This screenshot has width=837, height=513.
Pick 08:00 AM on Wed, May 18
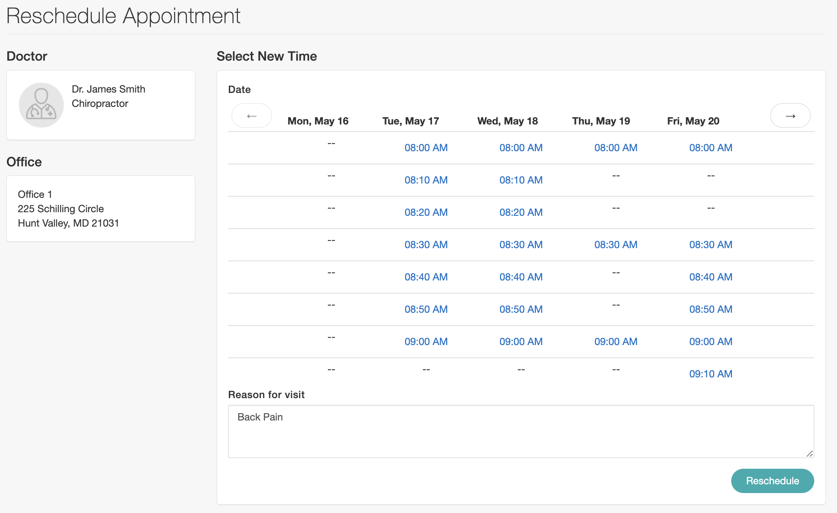pos(521,148)
